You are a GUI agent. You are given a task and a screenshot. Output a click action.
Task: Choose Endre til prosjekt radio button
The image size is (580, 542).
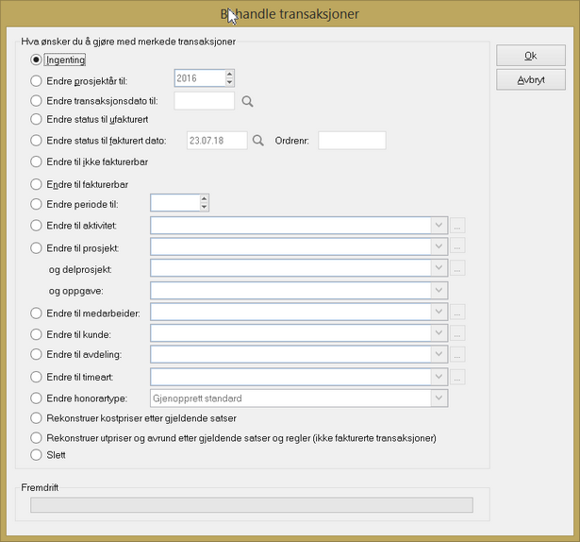(x=36, y=247)
